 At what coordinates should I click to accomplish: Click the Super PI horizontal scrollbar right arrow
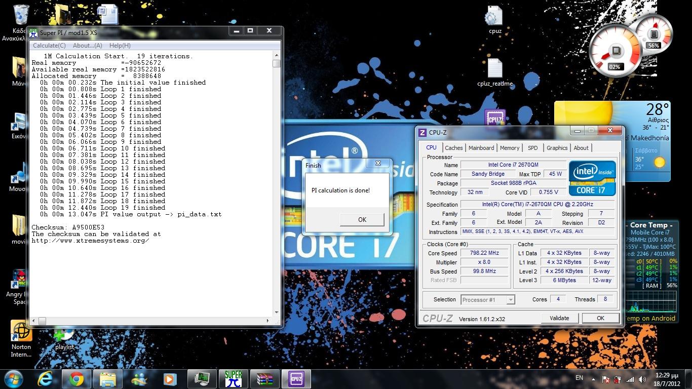point(268,321)
